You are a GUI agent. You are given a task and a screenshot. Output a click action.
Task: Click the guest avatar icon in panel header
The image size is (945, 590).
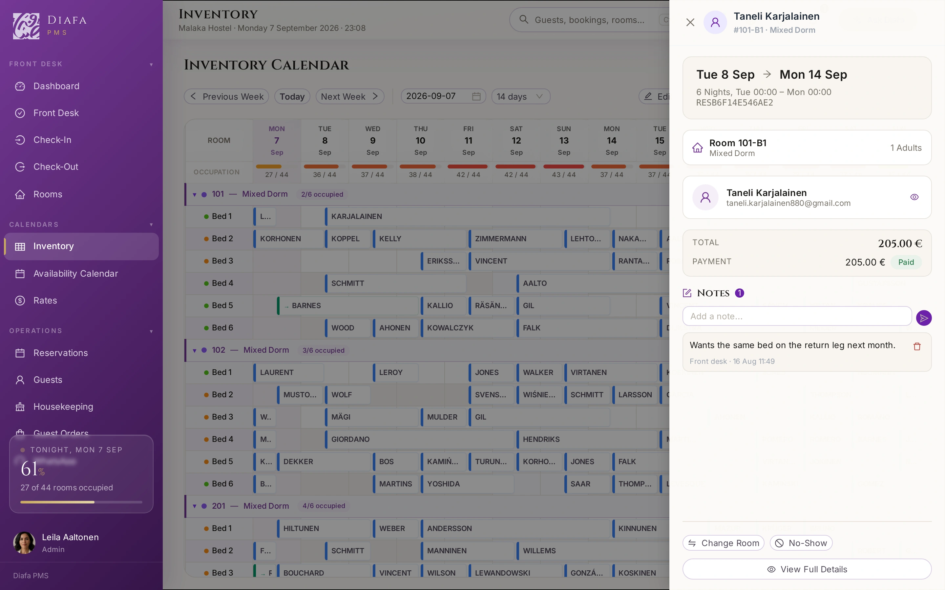pyautogui.click(x=715, y=23)
